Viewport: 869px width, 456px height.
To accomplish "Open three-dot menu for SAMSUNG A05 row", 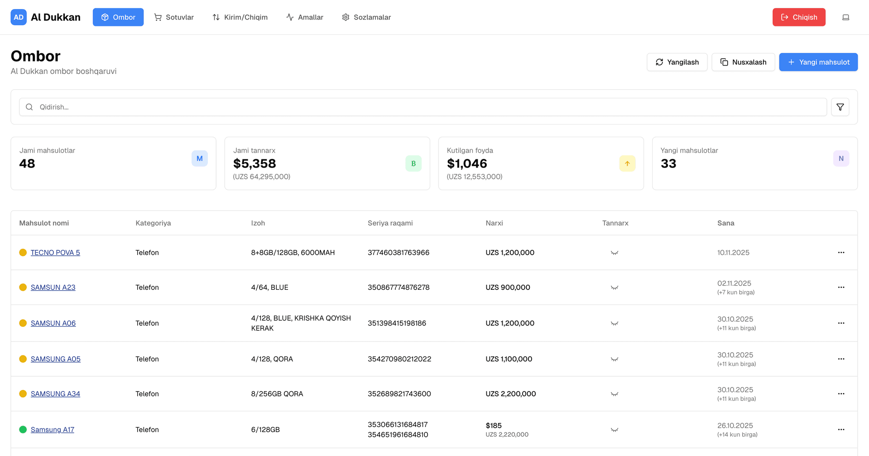I will click(841, 359).
